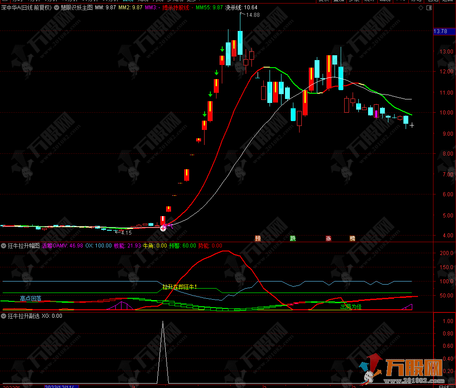Click the 活筹OAMV: 46.98 label
Image resolution: width=456 pixels, height=388 pixels.
(x=62, y=246)
